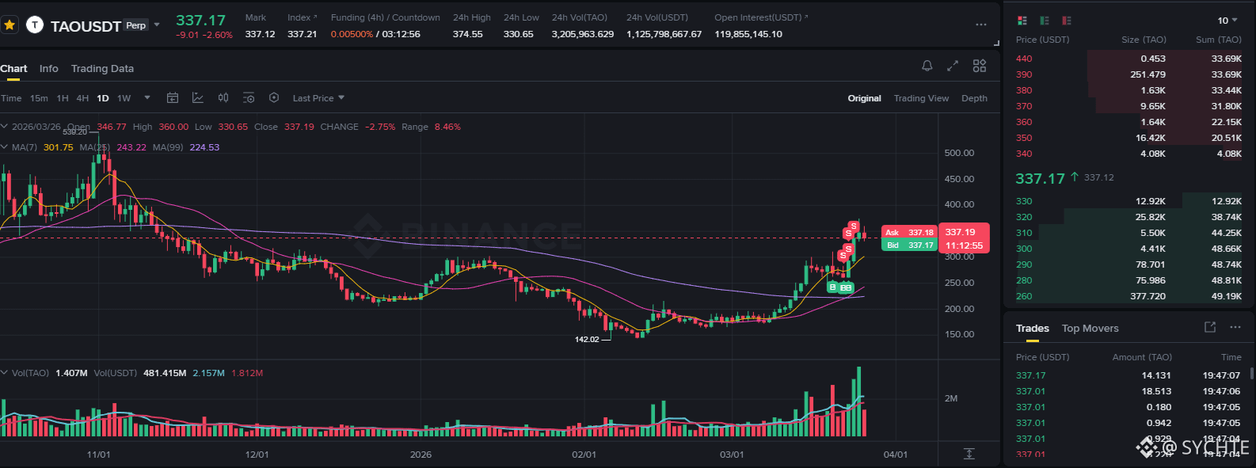This screenshot has width=1256, height=468.
Task: Open the Trading Data tab
Action: pyautogui.click(x=102, y=69)
